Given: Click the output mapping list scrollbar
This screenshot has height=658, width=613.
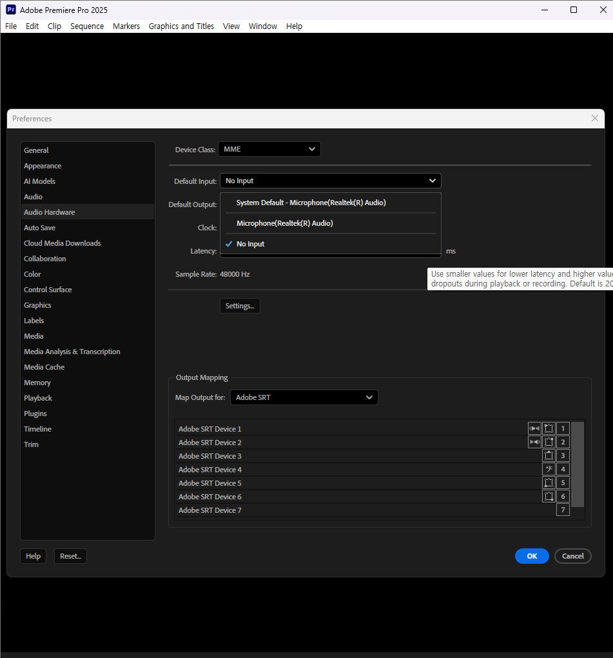Looking at the screenshot, I should pos(578,464).
